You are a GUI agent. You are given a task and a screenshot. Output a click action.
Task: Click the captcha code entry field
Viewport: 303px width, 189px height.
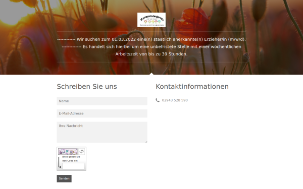coord(73,166)
